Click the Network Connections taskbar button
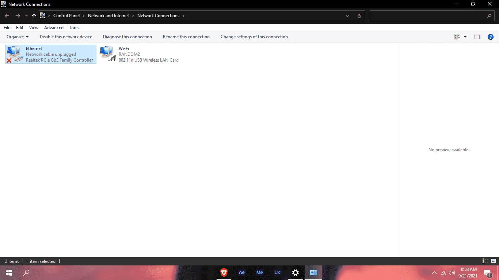Viewport: 499px width, 280px height. (x=313, y=273)
